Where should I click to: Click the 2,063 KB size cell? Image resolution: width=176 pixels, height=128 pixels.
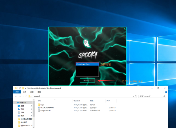[x=112, y=108]
